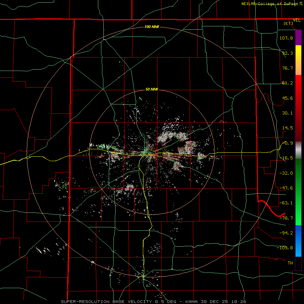Click the 76.7 value on the velocity scale
The width and height of the screenshot is (304, 304).
tap(287, 68)
